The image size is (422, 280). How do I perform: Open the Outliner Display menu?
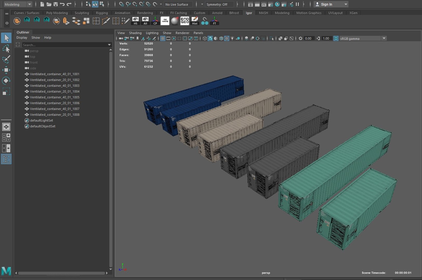point(22,38)
